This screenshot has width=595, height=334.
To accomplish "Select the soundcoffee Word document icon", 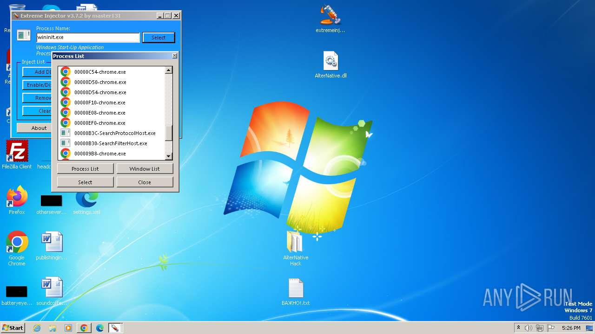I will pyautogui.click(x=52, y=291).
